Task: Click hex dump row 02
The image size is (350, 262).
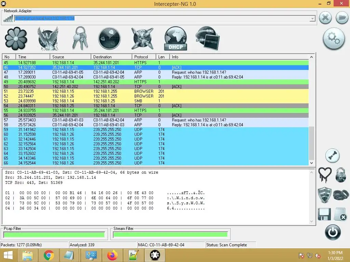Action: (x=105, y=198)
